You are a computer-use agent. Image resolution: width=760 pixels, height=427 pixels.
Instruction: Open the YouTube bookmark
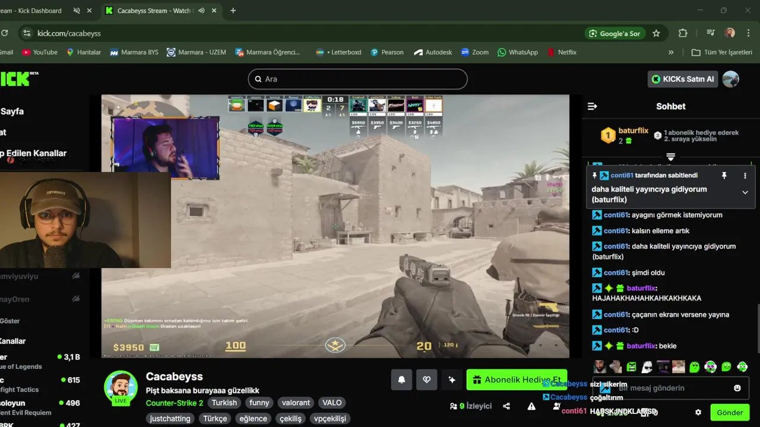pos(40,52)
